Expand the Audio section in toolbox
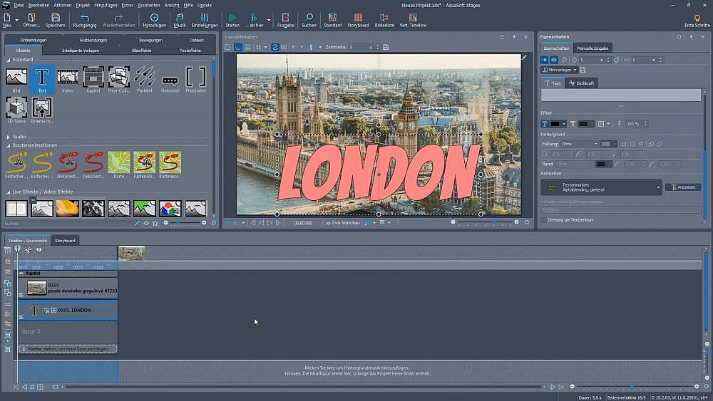 [9, 136]
